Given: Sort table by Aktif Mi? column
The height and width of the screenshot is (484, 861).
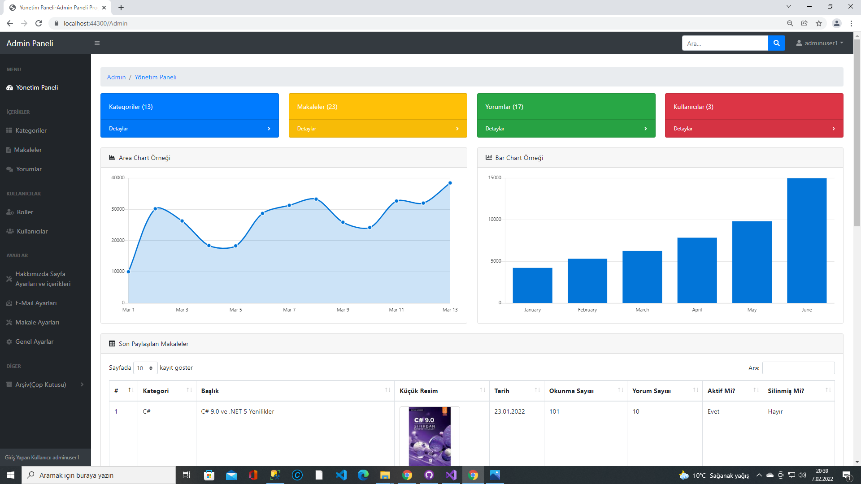Looking at the screenshot, I should point(733,391).
